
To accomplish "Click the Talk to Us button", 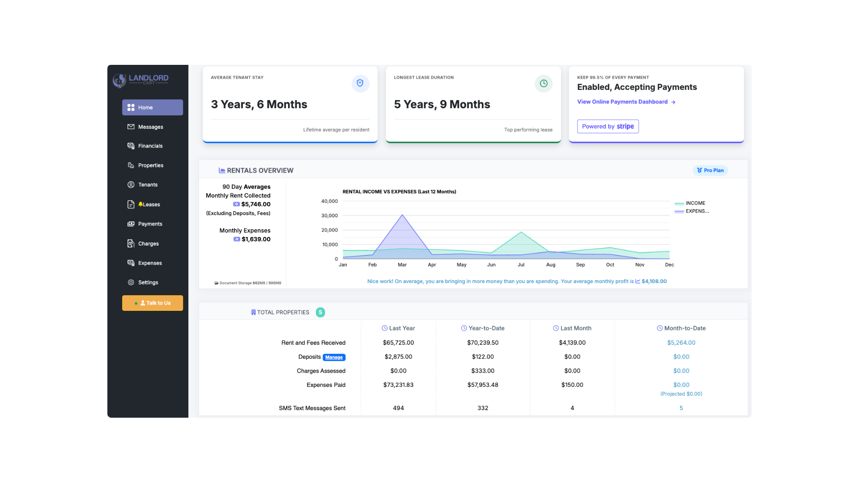I will (x=152, y=303).
